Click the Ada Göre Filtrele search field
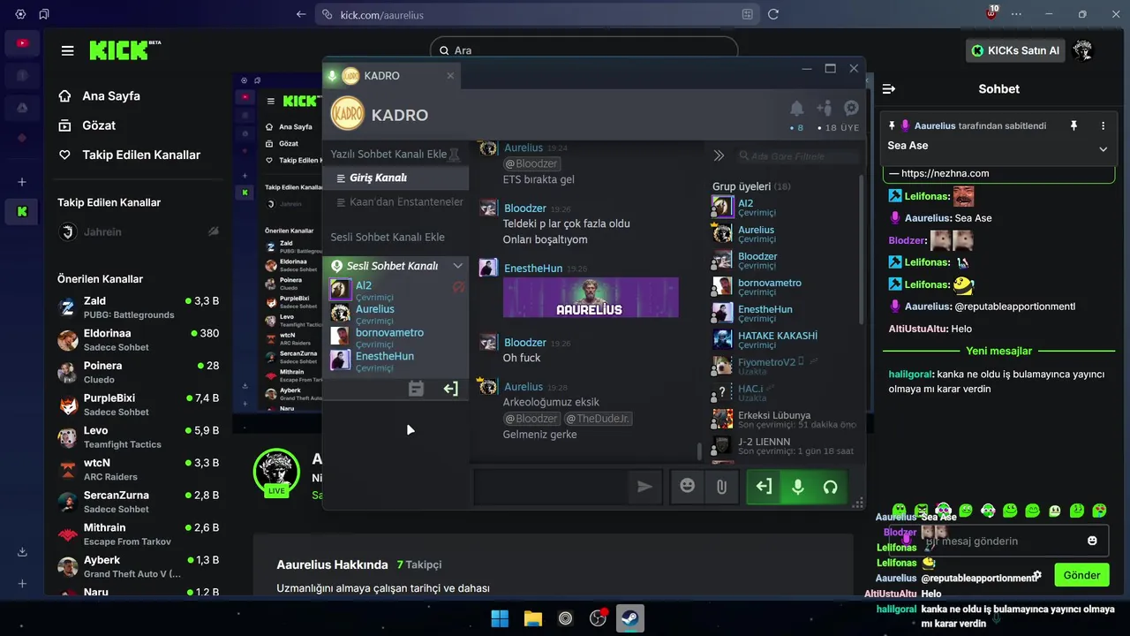This screenshot has height=636, width=1130. click(799, 156)
